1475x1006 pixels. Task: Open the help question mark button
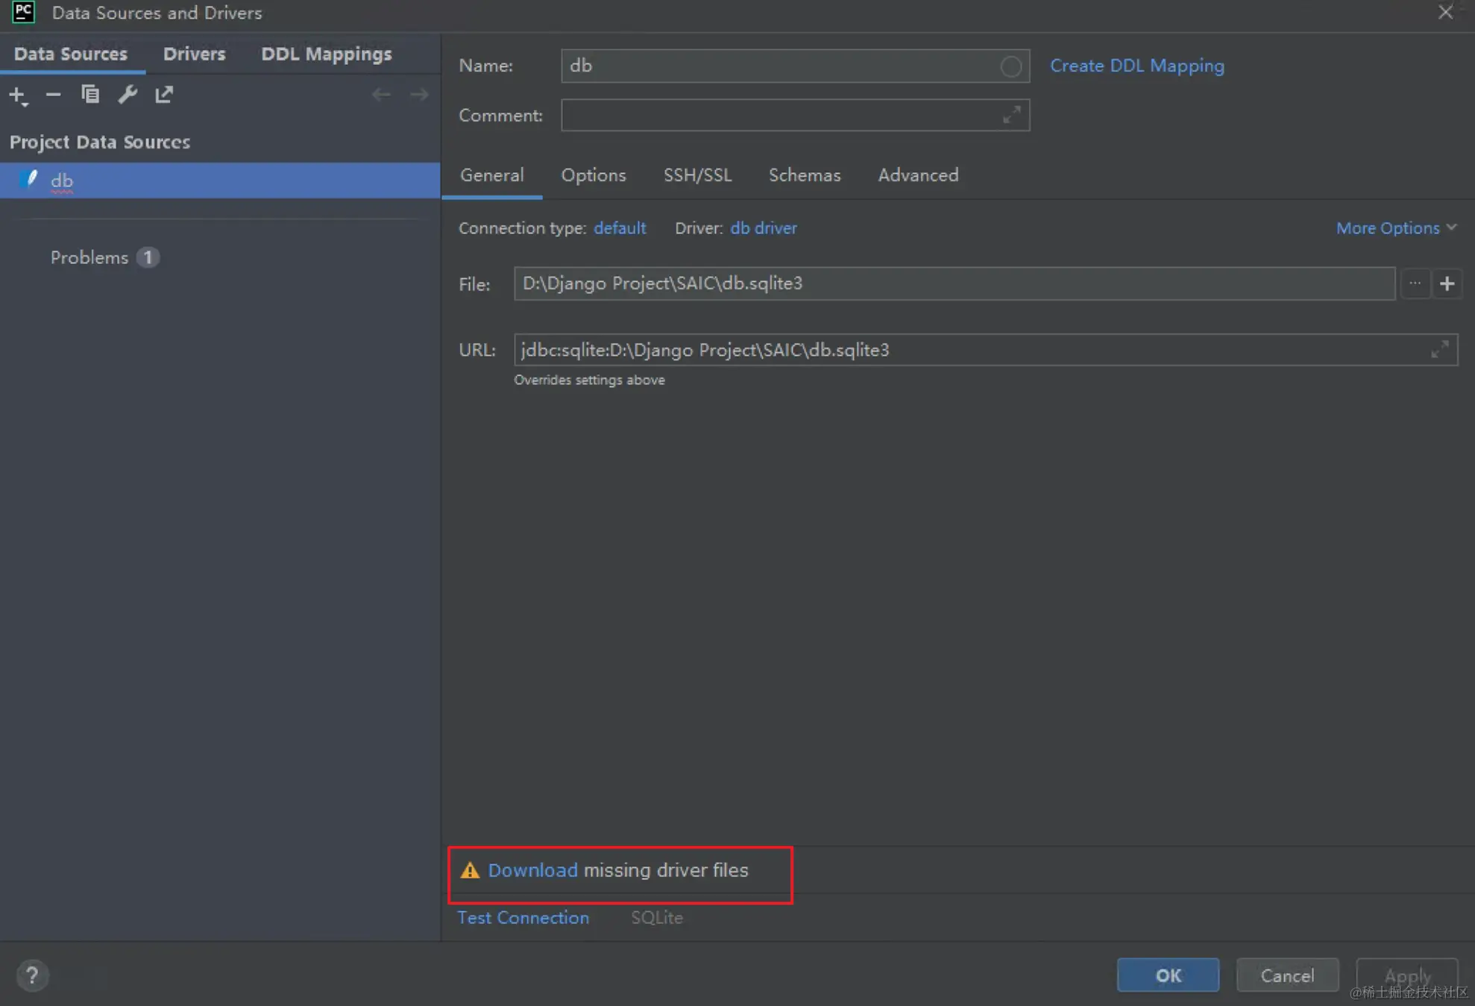pos(32,975)
